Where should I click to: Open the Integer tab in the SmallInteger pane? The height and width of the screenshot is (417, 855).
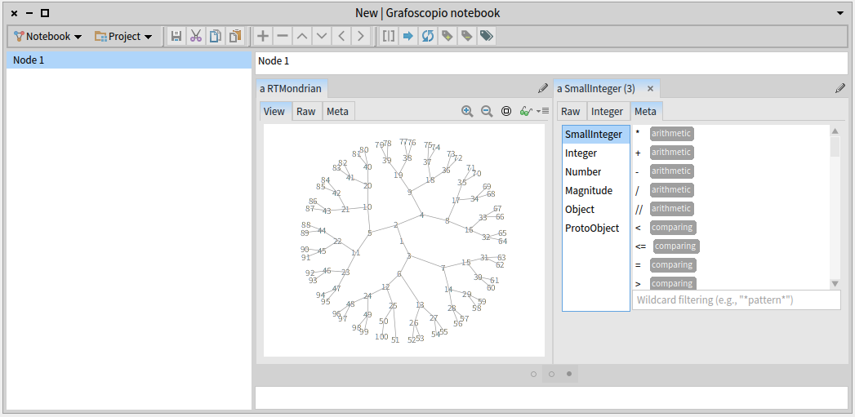[607, 111]
